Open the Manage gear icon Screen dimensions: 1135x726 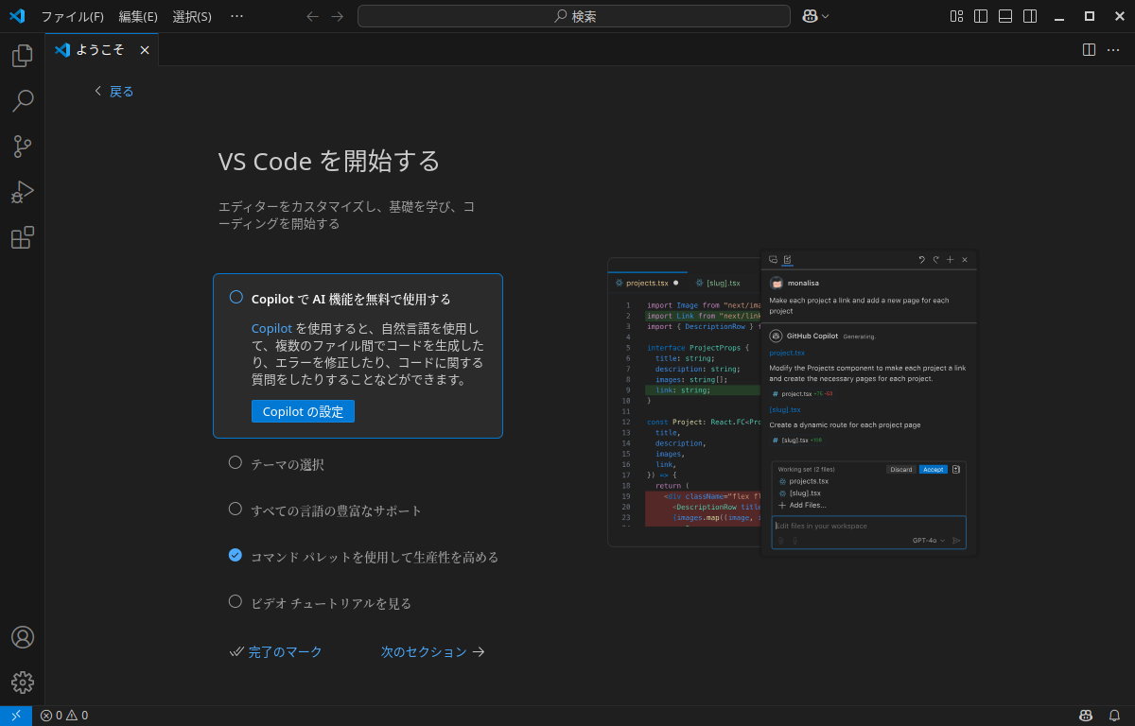click(23, 683)
